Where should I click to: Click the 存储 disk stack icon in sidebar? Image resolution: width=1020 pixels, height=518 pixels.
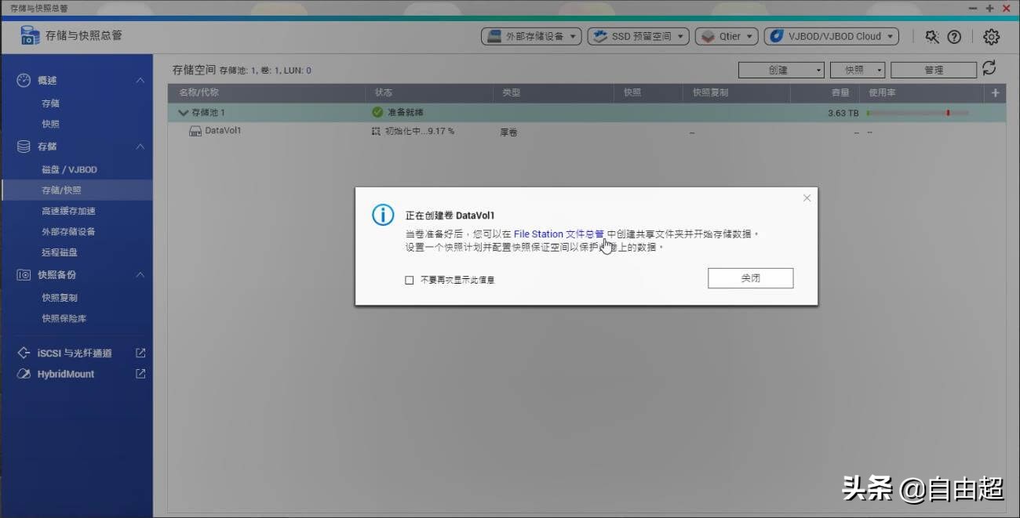tap(22, 146)
